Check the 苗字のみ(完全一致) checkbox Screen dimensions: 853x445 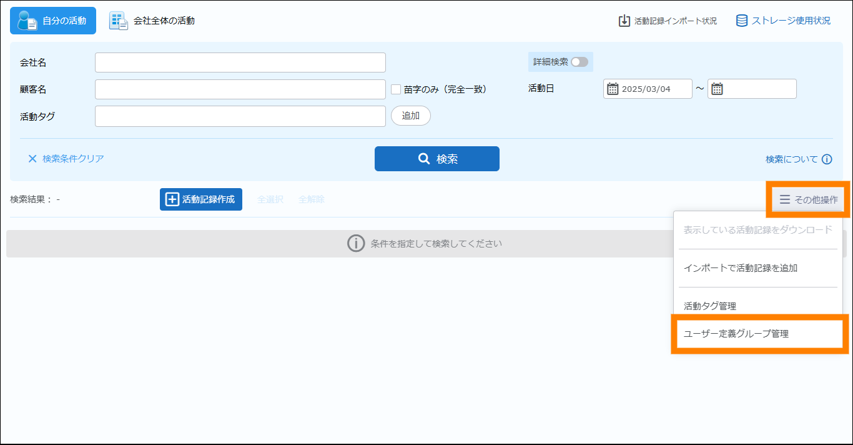[x=396, y=89]
